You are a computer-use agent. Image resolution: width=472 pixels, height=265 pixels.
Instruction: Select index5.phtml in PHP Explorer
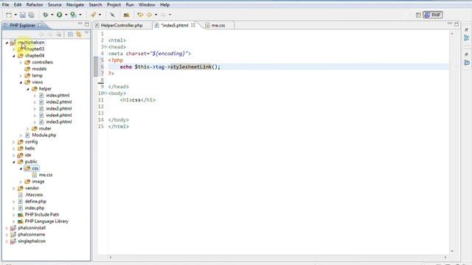pos(59,121)
